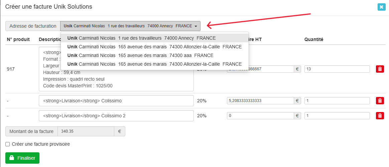Click the euro symbol beside the invoice amount

(120, 131)
